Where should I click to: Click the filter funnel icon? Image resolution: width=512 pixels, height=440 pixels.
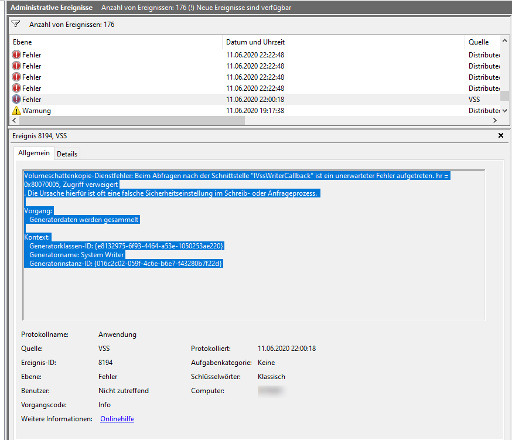point(16,24)
